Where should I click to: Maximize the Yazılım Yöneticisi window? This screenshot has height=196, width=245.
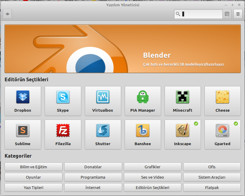[x=233, y=5]
